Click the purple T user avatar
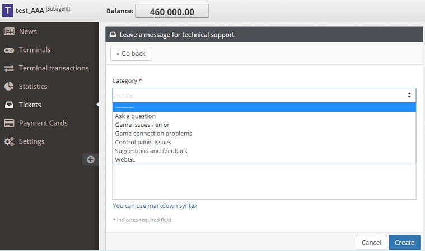425x251 pixels. pos(8,11)
